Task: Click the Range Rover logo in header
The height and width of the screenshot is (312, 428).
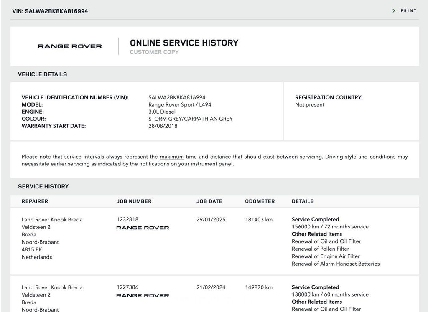Action: 70,46
